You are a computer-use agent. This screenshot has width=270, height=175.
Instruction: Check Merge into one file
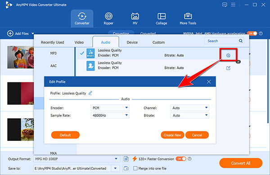[x=135, y=168]
